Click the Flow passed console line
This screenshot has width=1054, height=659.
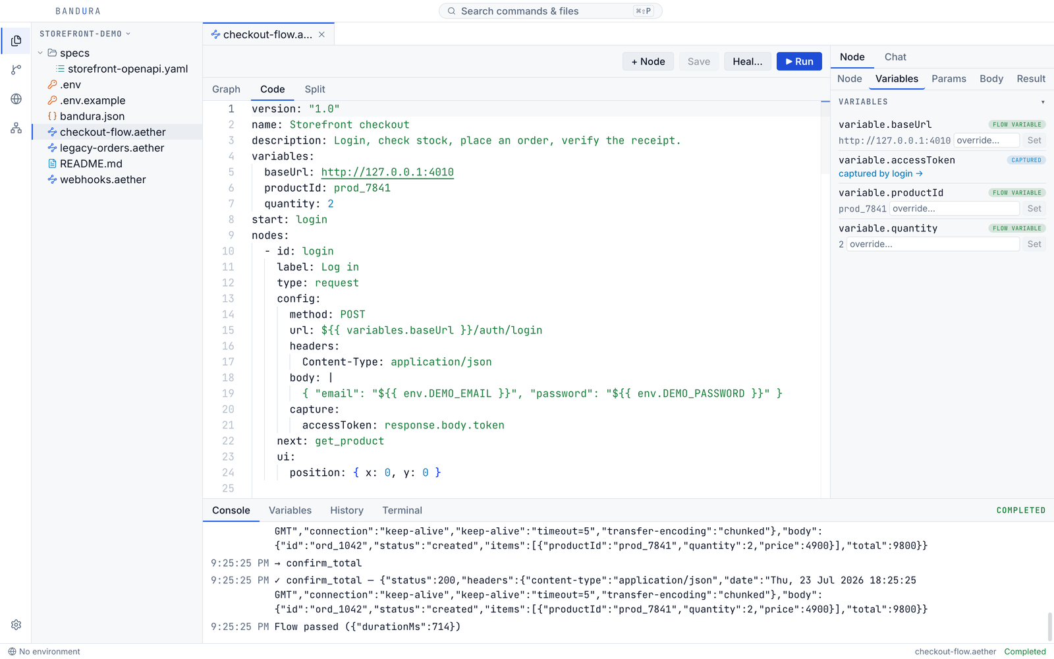point(368,627)
